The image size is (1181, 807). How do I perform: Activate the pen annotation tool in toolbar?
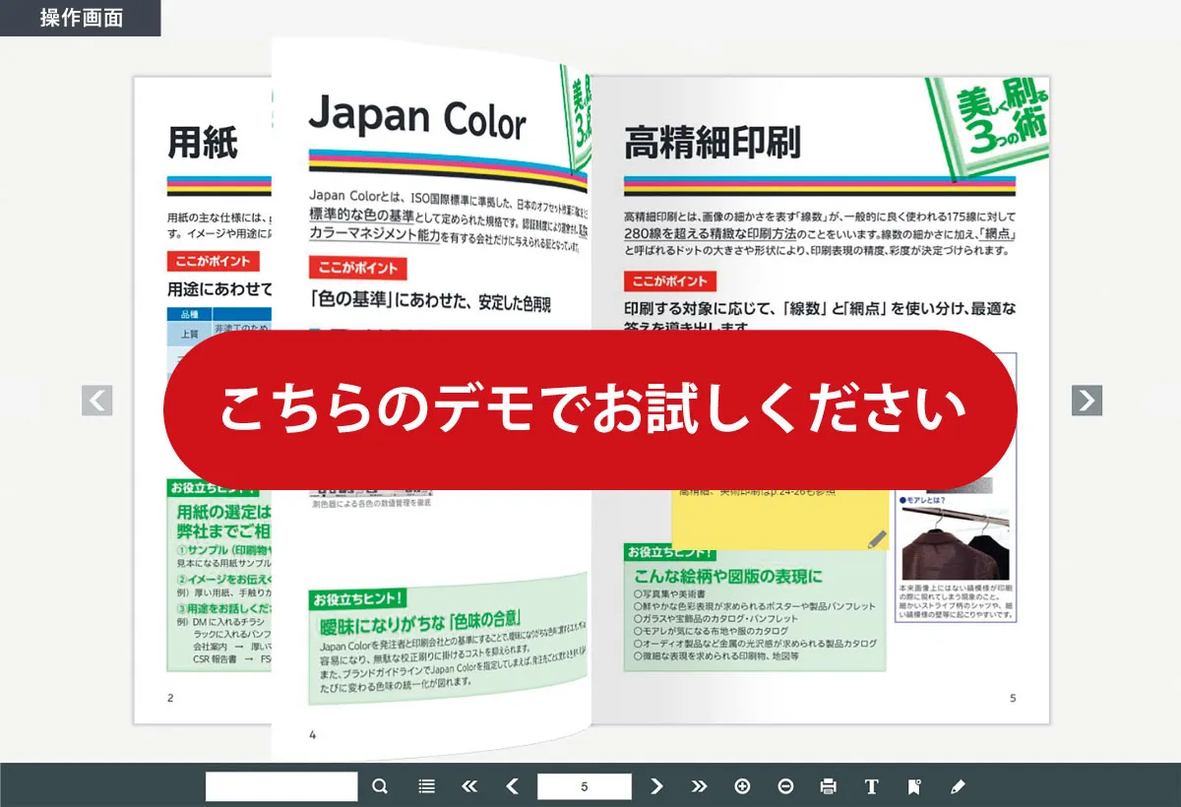point(958,786)
